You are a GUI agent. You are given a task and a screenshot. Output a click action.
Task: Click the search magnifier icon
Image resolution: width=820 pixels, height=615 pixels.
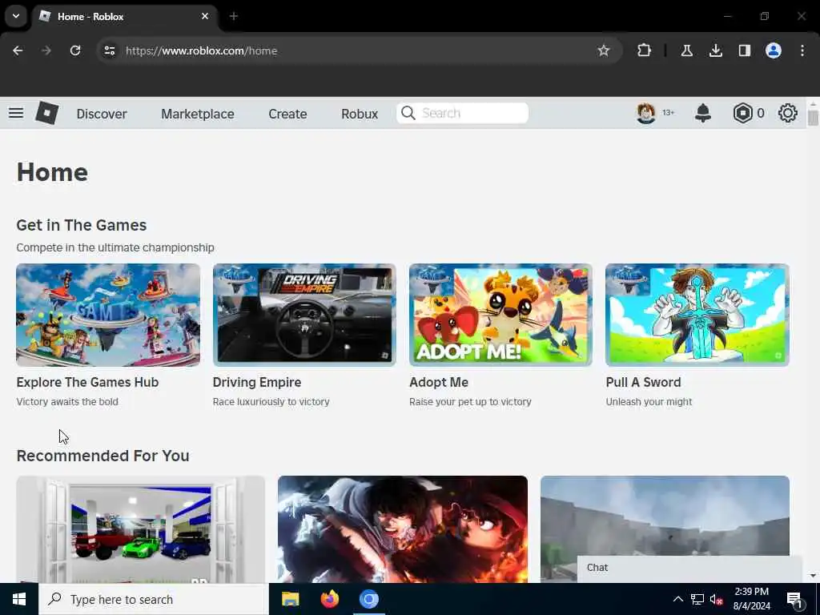[x=408, y=113]
